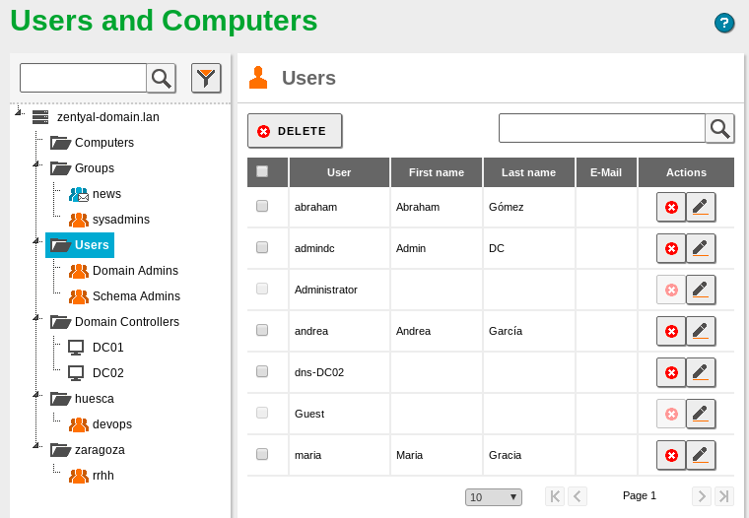Go to previous page button

point(578,496)
